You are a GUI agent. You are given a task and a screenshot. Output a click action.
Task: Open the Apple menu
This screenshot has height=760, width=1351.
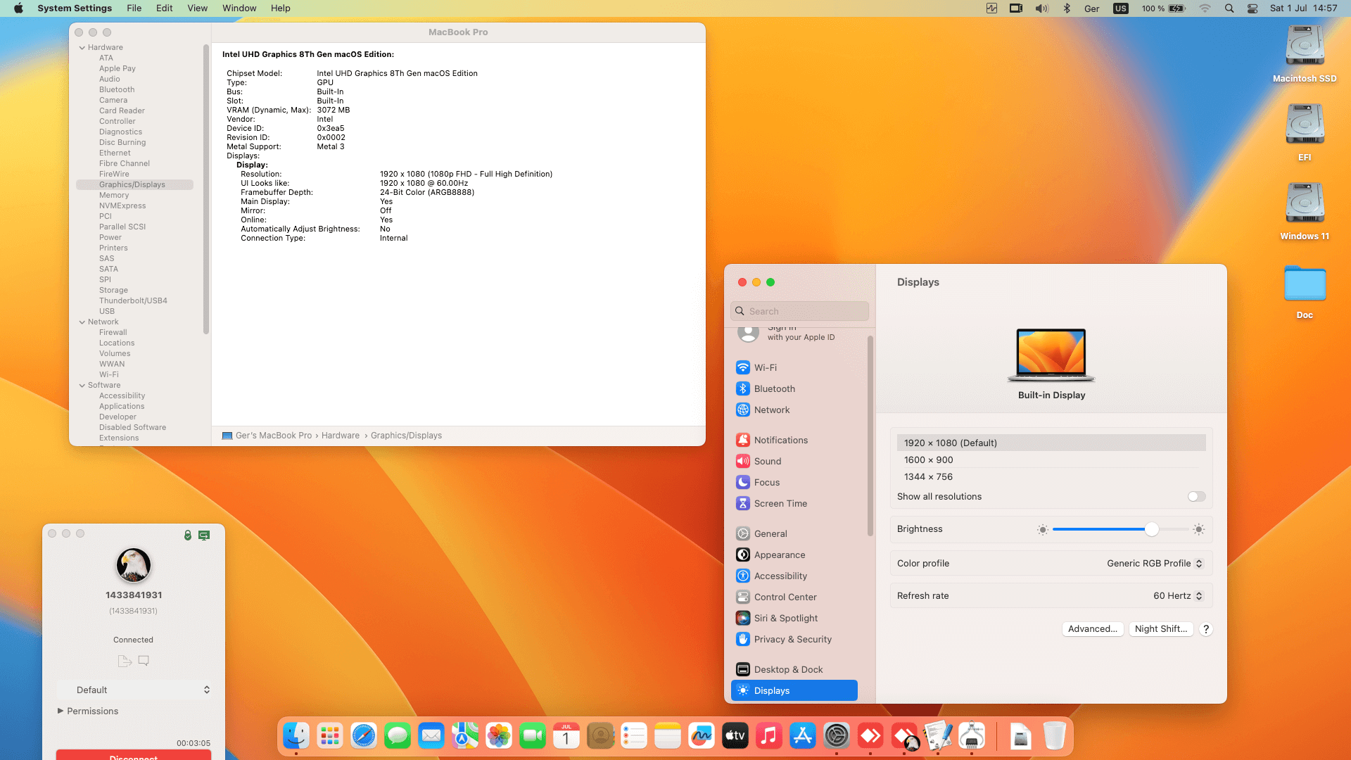(18, 8)
